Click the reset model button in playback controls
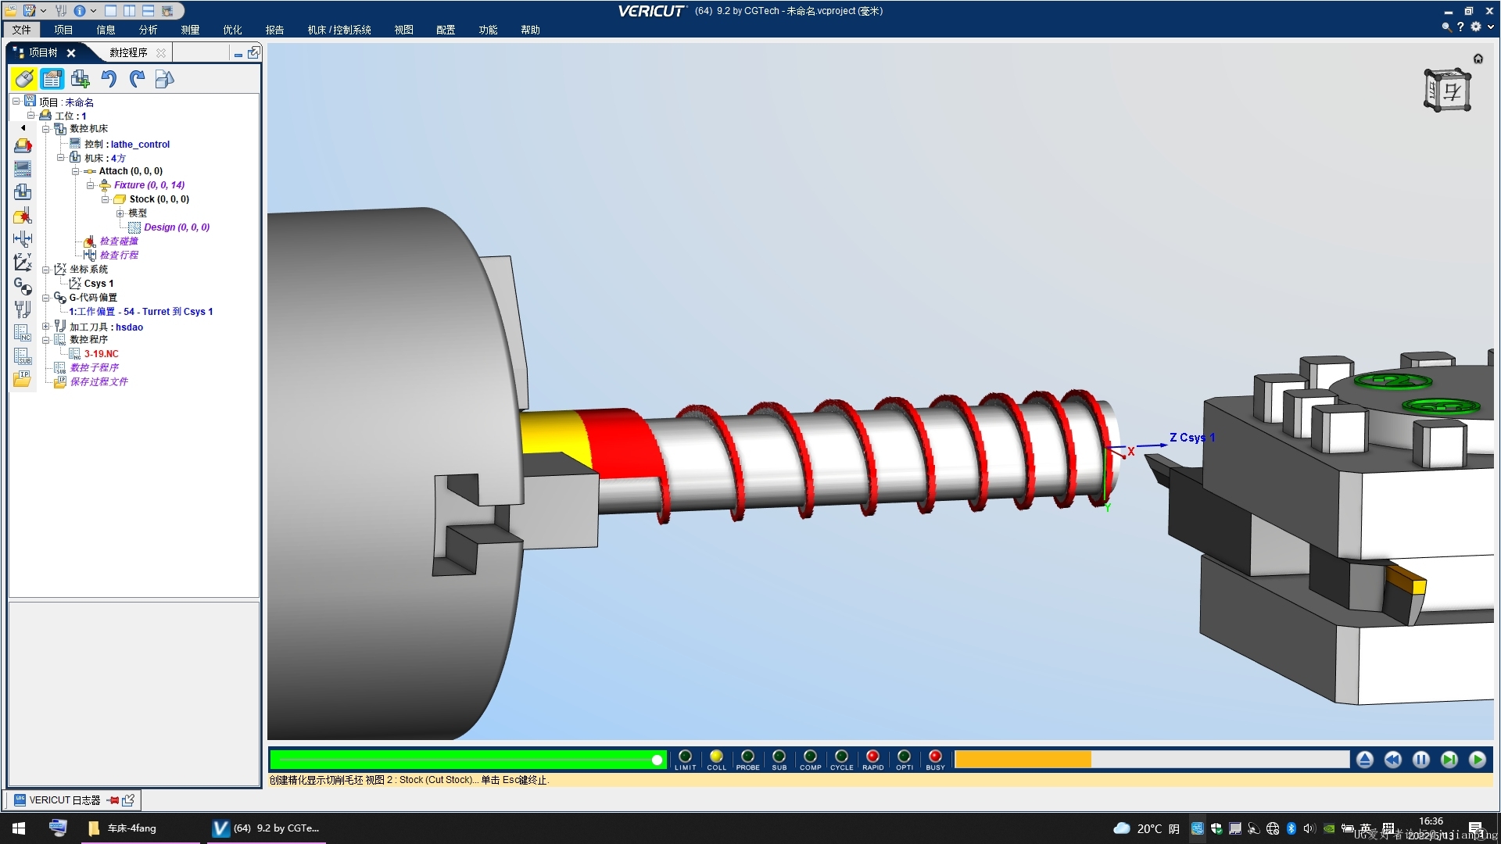 (1365, 760)
